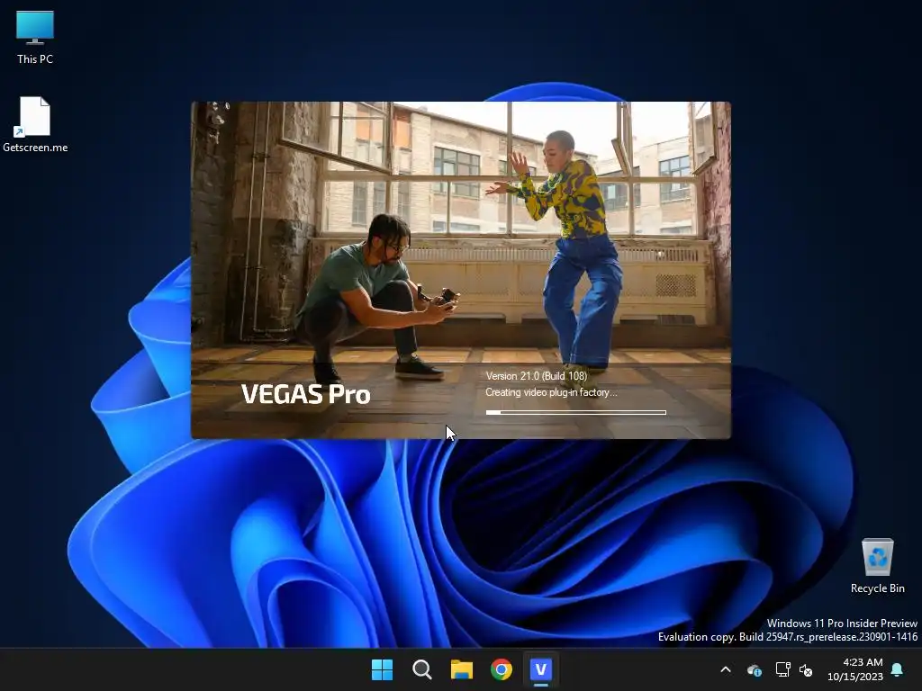Click the VEGAS Pro splash logo text
Viewport: 922px width, 691px height.
pyautogui.click(x=306, y=394)
